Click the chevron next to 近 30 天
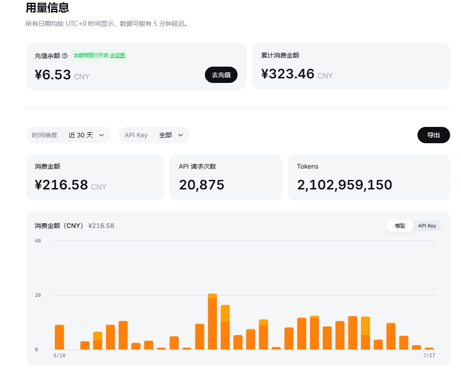 pyautogui.click(x=102, y=135)
